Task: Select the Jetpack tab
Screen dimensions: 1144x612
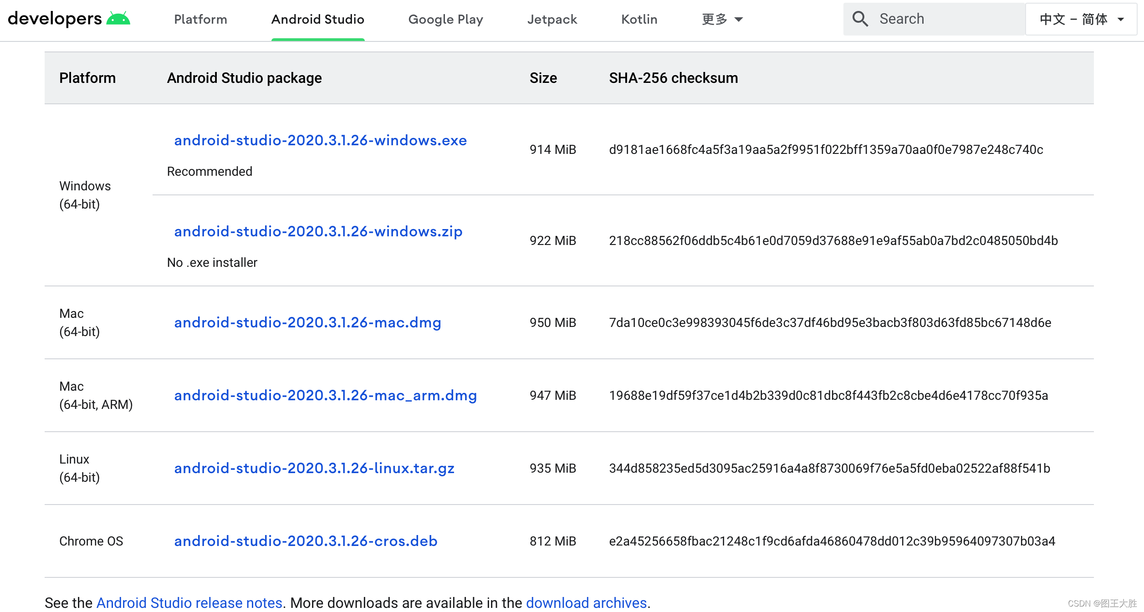Action: coord(552,19)
